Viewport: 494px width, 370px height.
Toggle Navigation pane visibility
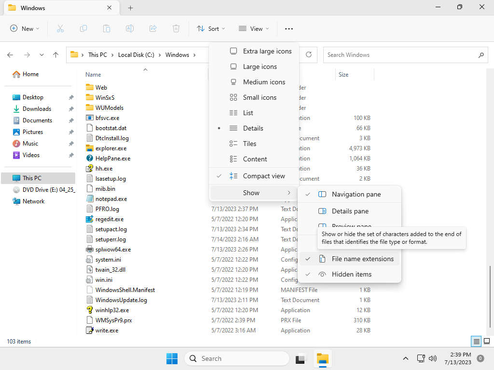click(x=349, y=195)
